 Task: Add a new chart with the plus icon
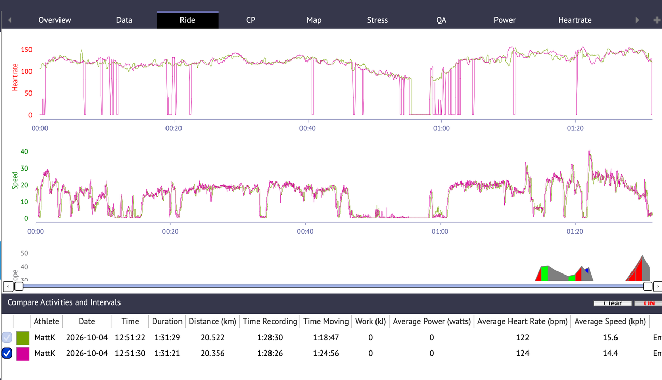click(x=657, y=20)
